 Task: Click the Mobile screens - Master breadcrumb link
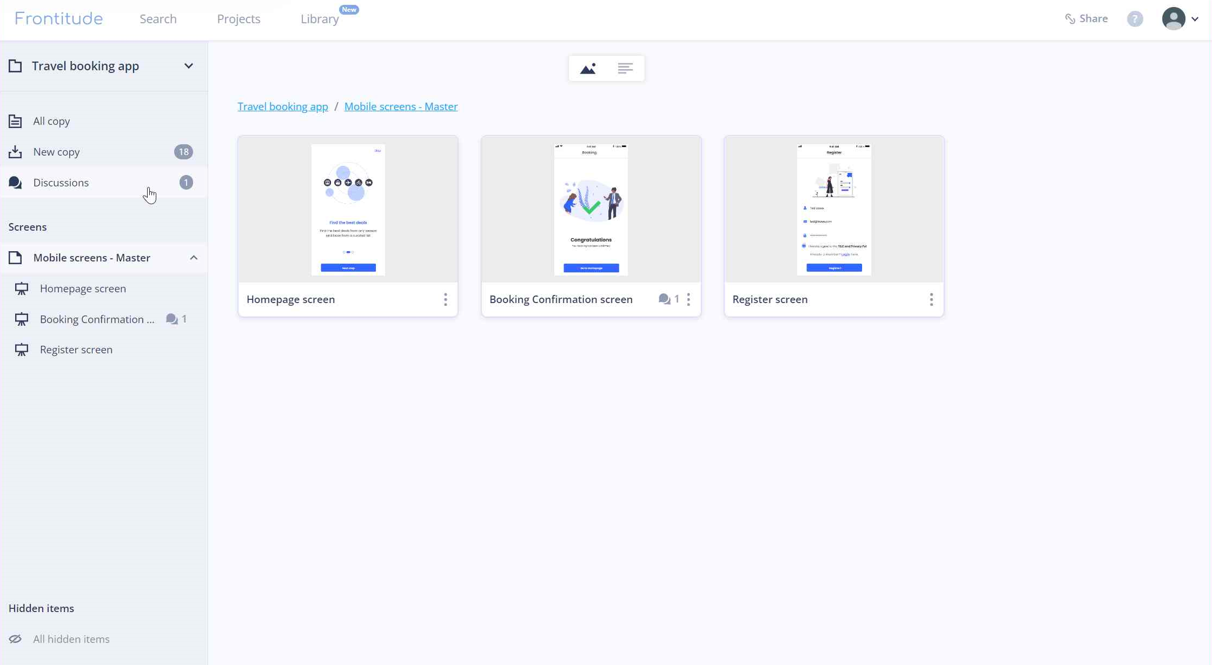coord(401,106)
